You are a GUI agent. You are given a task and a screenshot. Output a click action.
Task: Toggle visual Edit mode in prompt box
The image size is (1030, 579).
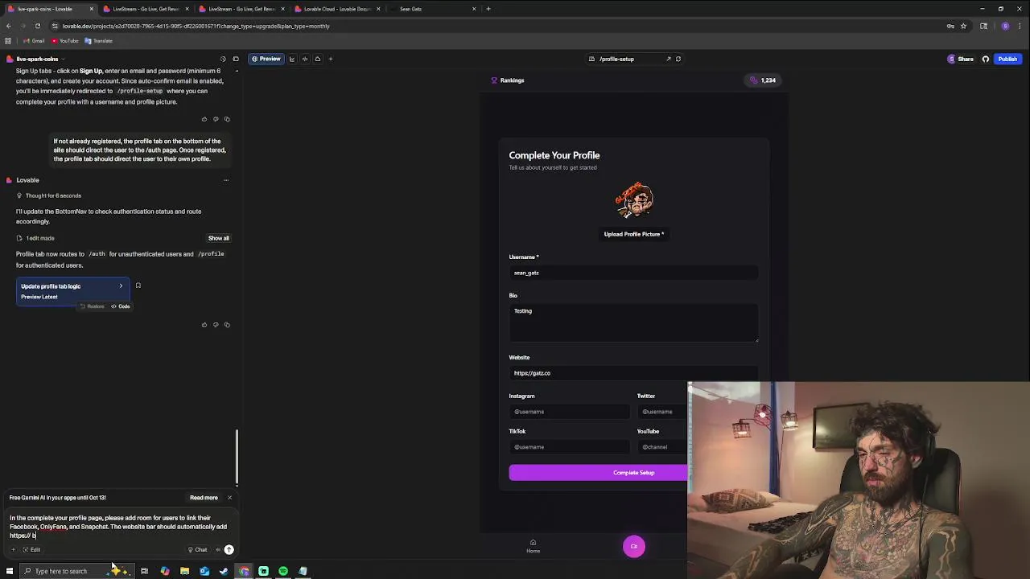point(31,549)
